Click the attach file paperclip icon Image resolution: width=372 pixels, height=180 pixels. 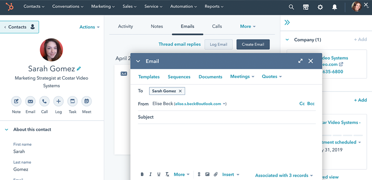point(215,175)
